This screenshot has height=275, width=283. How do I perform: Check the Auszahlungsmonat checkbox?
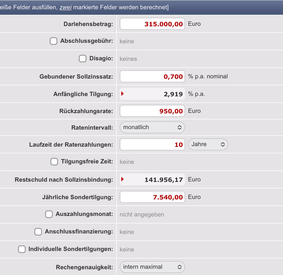(x=49, y=214)
